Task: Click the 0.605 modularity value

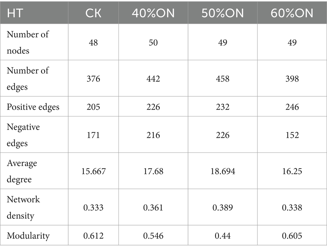Action: point(292,235)
